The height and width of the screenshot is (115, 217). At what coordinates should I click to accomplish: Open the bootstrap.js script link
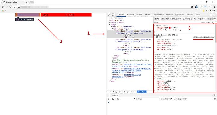click(127, 76)
